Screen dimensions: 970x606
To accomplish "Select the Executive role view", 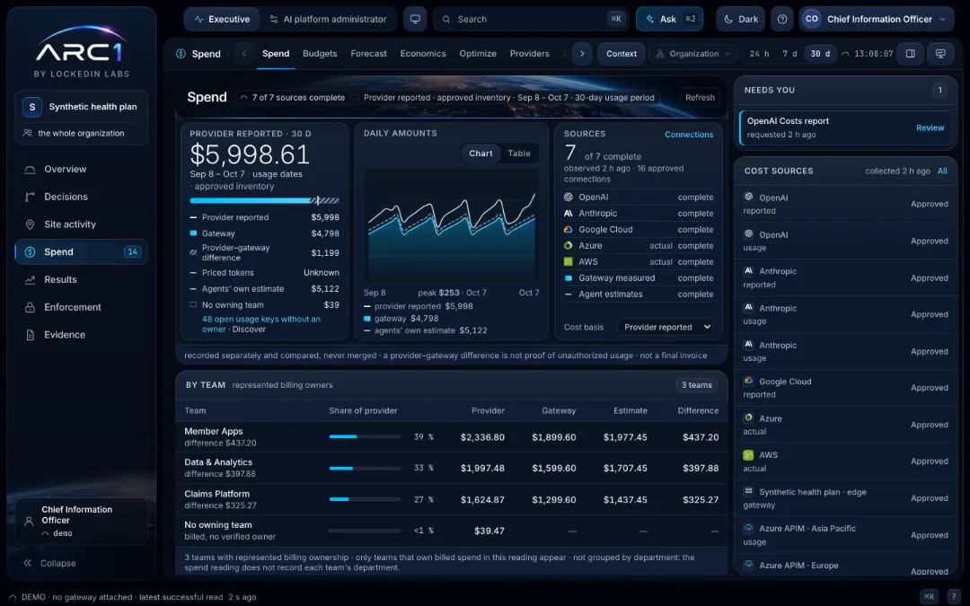I will 222,19.
